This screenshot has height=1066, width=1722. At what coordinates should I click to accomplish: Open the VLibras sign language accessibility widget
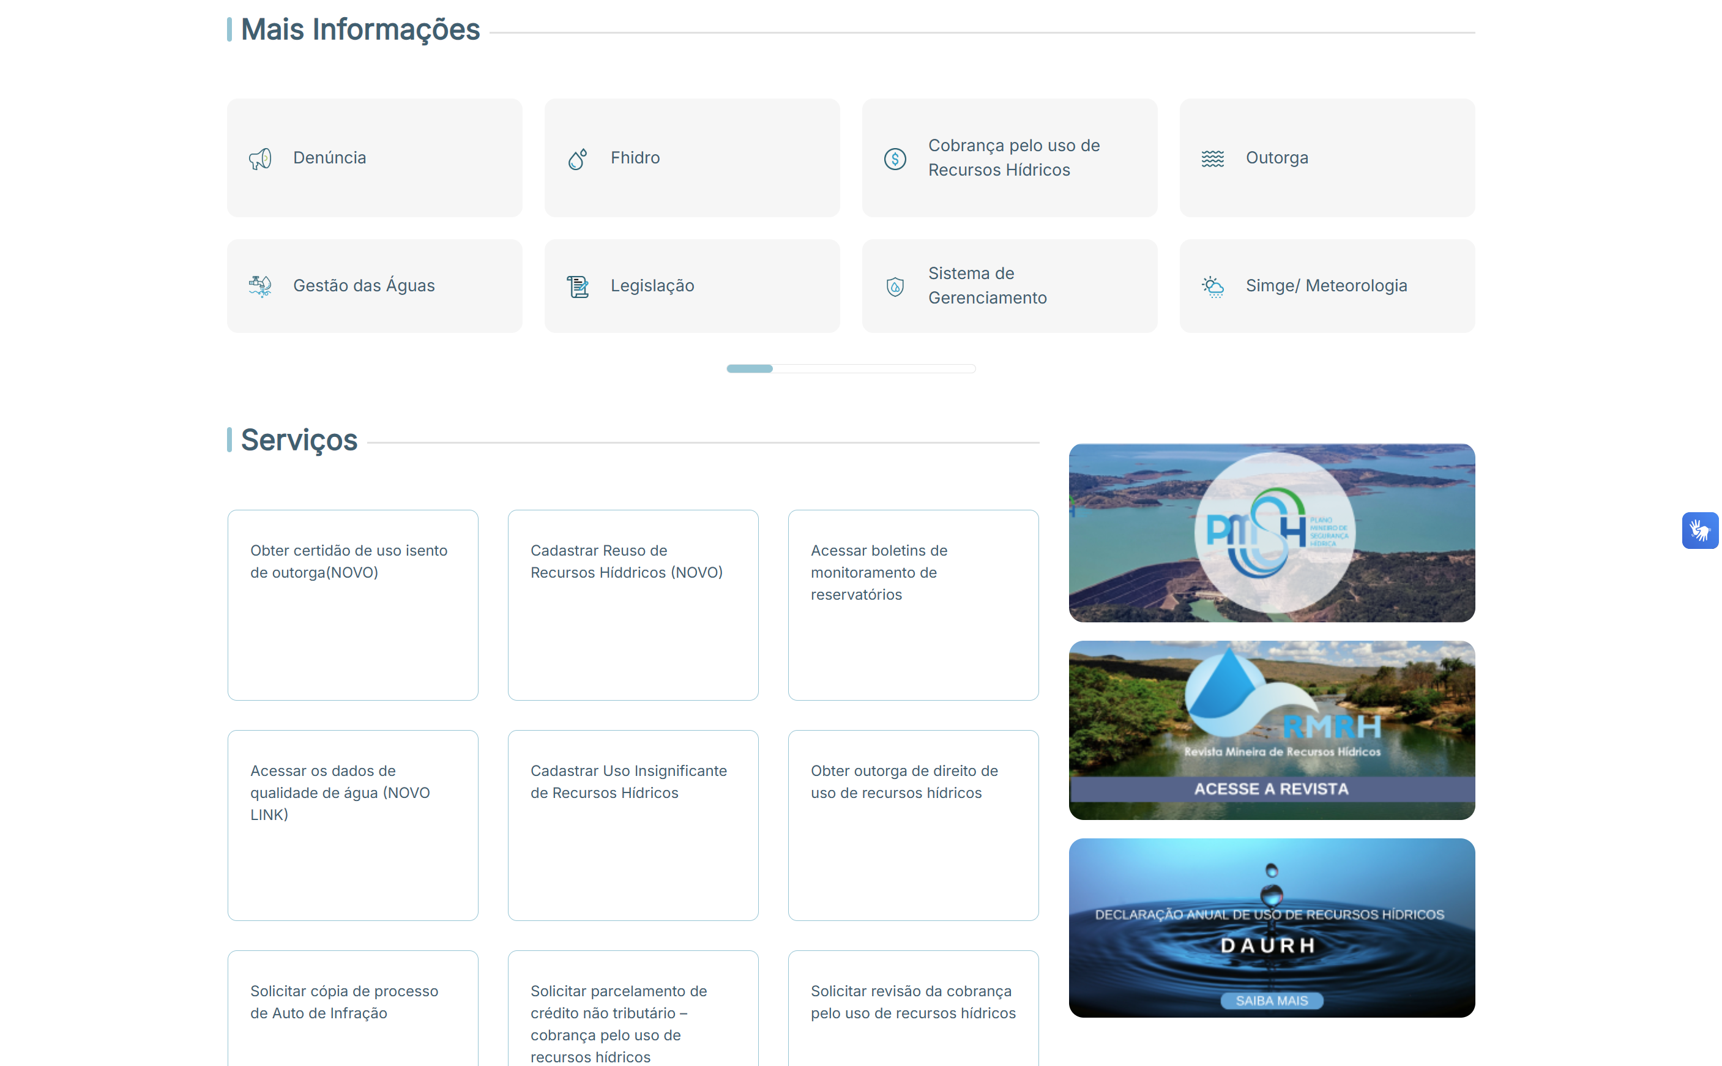click(x=1699, y=530)
